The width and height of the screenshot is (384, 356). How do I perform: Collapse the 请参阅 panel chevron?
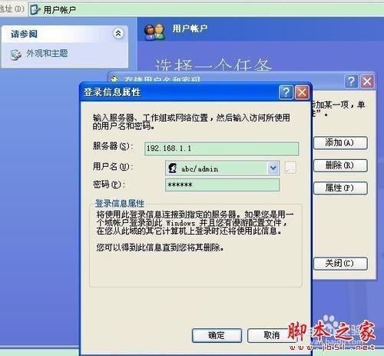coord(118,33)
